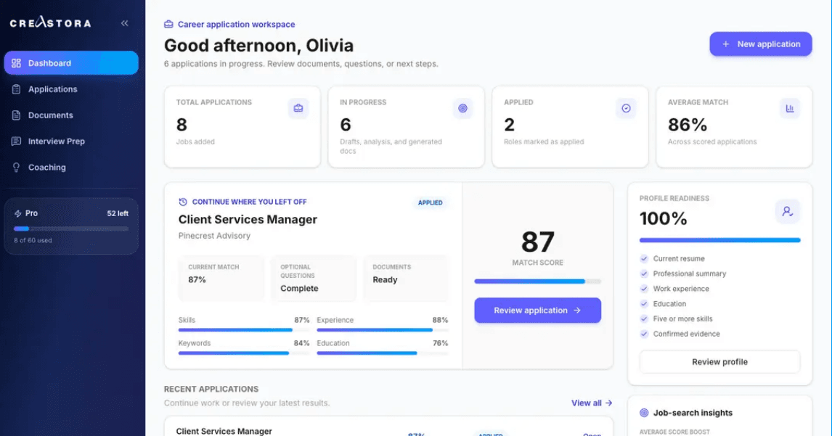This screenshot has width=832, height=436.
Task: Click the Professional summary check mark
Action: tap(644, 273)
